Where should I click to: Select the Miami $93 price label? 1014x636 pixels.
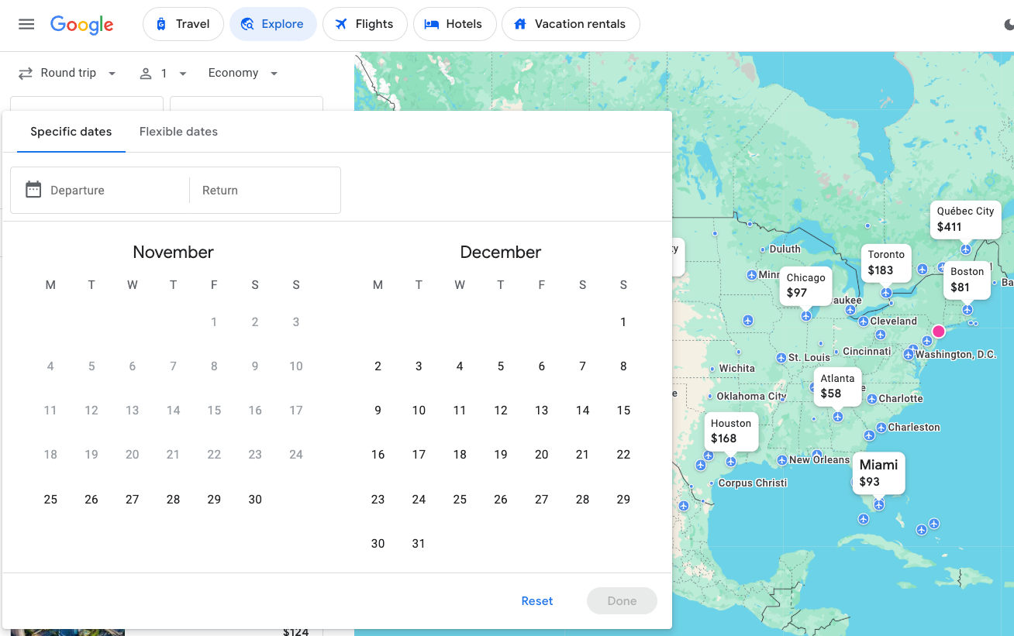click(878, 473)
